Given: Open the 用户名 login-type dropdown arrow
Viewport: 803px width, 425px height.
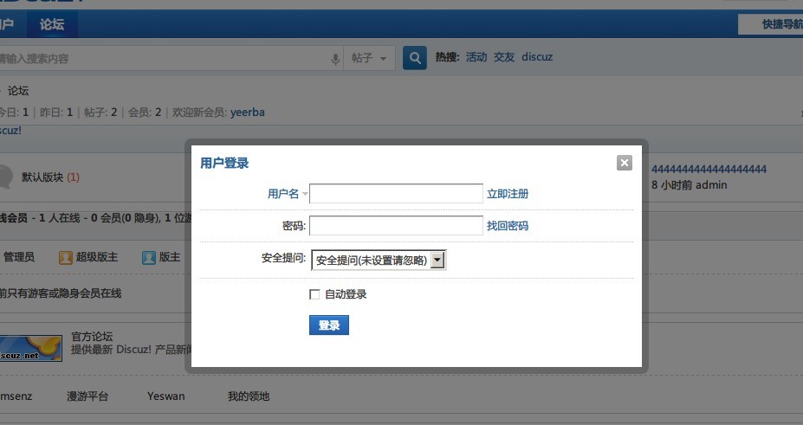Looking at the screenshot, I should point(305,194).
